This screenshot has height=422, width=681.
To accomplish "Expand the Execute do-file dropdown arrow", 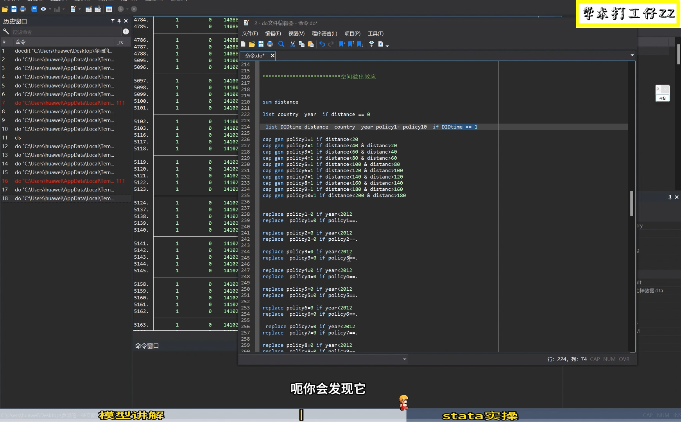I will tap(387, 46).
